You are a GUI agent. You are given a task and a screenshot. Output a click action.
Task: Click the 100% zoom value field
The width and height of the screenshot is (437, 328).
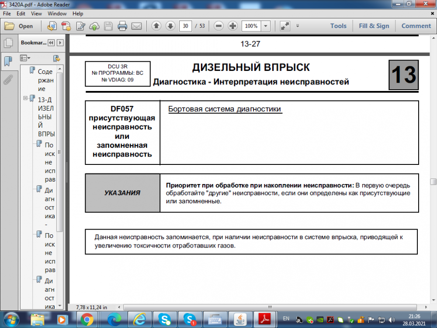click(x=251, y=26)
